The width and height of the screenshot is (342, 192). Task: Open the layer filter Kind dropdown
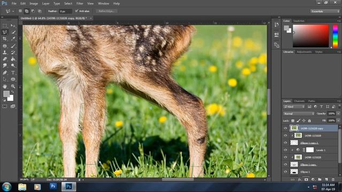294,107
